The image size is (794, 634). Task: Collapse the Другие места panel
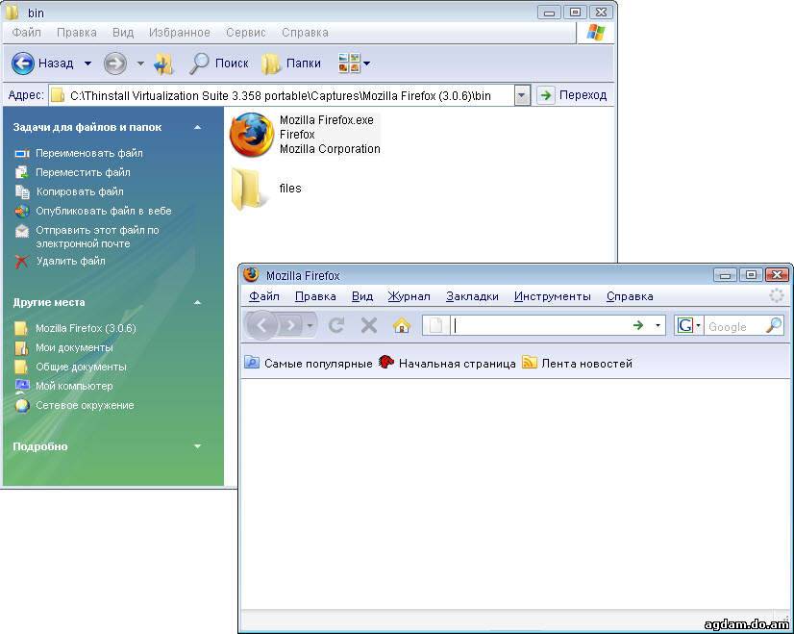coord(197,302)
